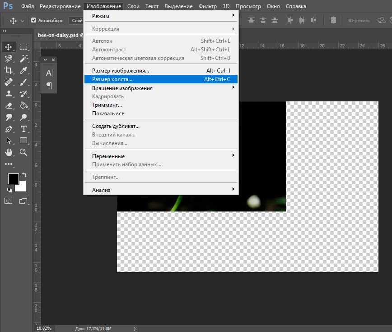Screen dimensions: 392x332
Task: Select the Path Selection tool
Action: pos(8,141)
